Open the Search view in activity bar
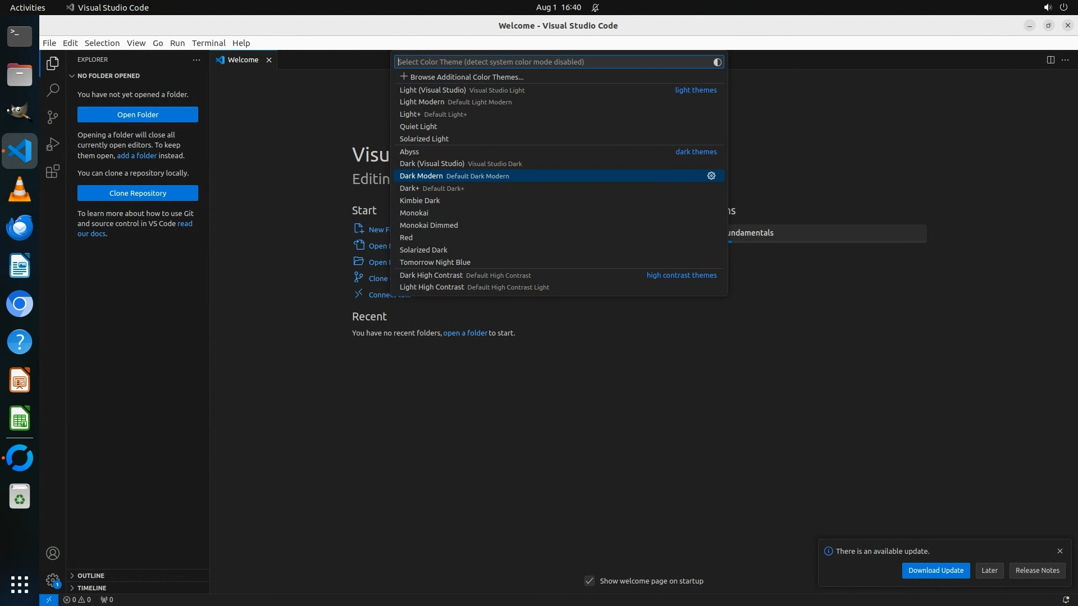 point(53,90)
